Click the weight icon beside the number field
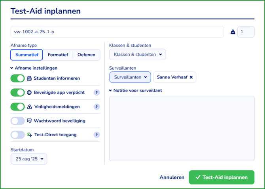The image size is (265, 189). pyautogui.click(x=233, y=32)
